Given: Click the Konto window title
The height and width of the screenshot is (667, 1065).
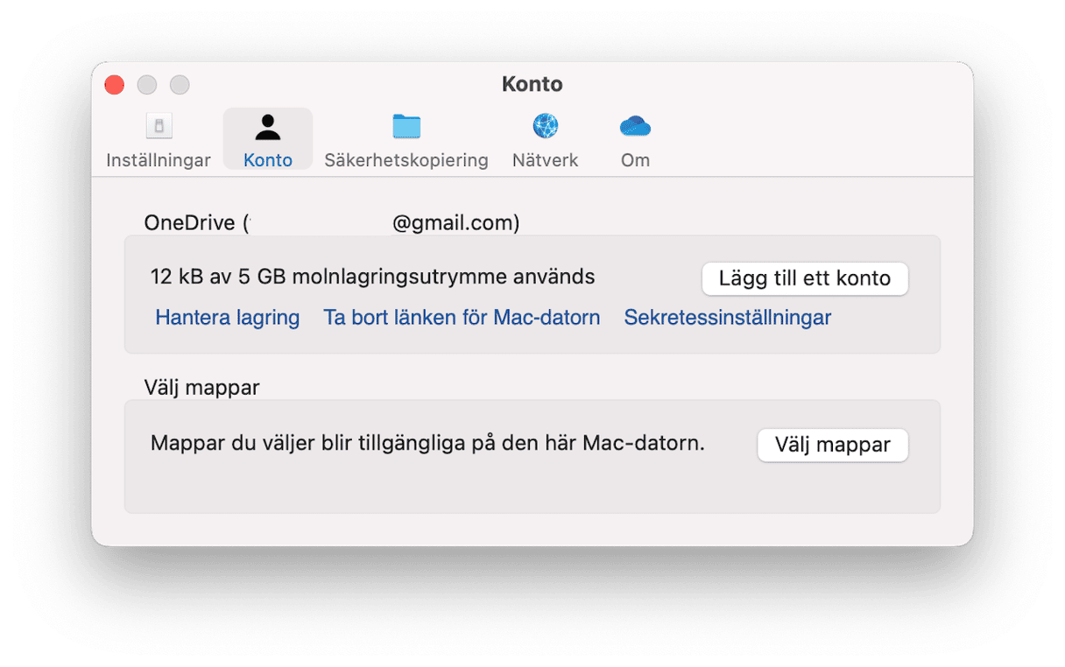Looking at the screenshot, I should [x=532, y=84].
